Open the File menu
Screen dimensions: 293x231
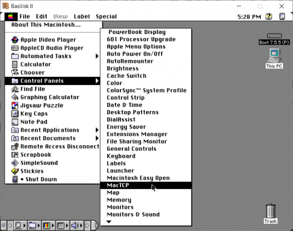(25, 17)
